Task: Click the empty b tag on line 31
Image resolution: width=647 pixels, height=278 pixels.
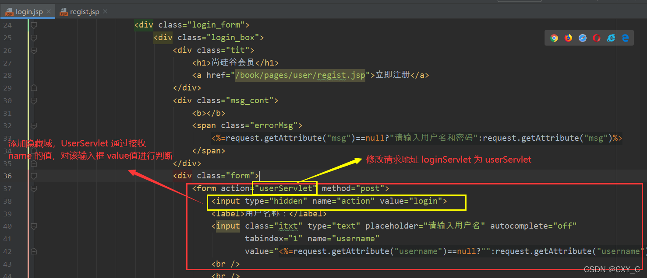Action: pyautogui.click(x=209, y=113)
